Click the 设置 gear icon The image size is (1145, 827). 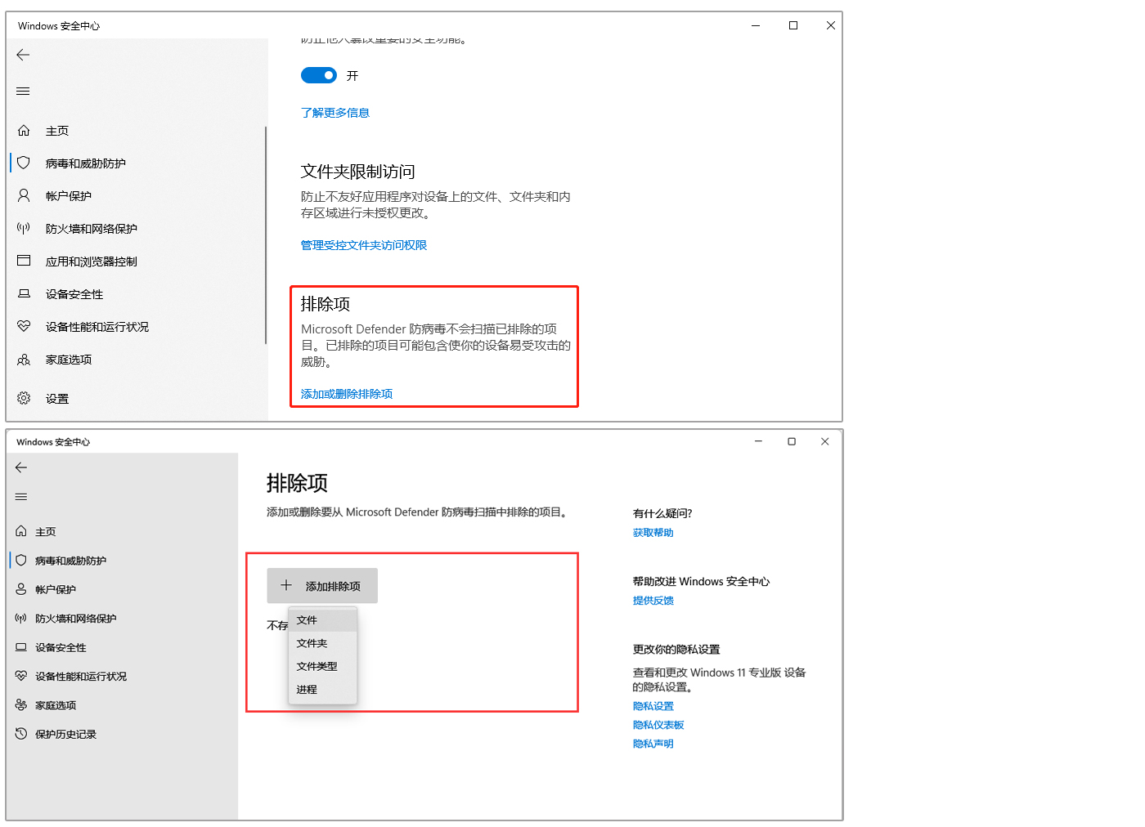tap(24, 399)
